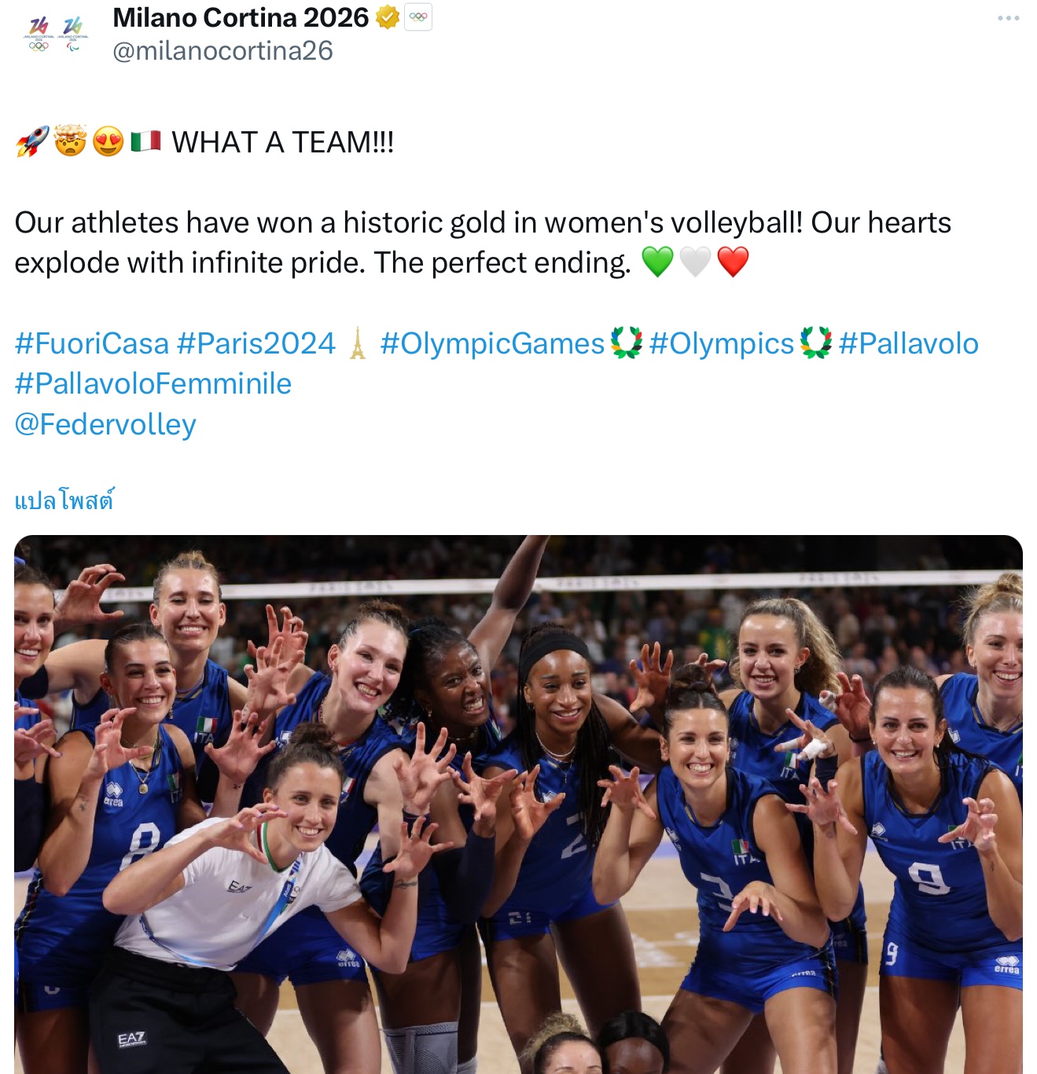Click the Milano Cortina 2026 profile avatar

point(55,34)
